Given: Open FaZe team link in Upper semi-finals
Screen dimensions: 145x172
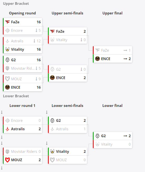Looking at the screenshot, I should pyautogui.click(x=60, y=31).
